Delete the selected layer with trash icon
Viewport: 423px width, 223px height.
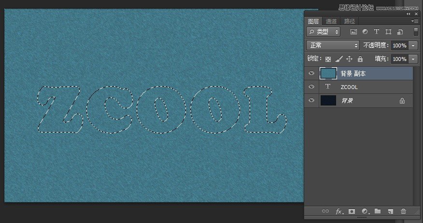pyautogui.click(x=403, y=211)
